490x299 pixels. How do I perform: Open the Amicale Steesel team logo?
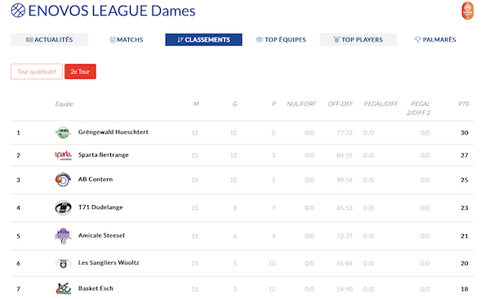pos(63,236)
